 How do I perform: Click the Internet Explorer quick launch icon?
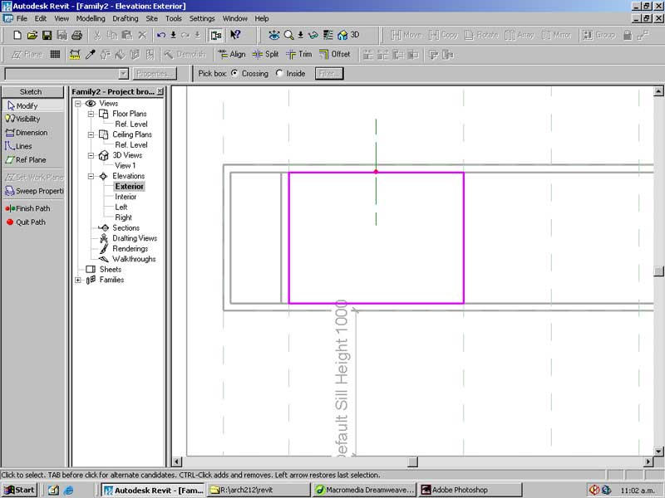(68, 491)
